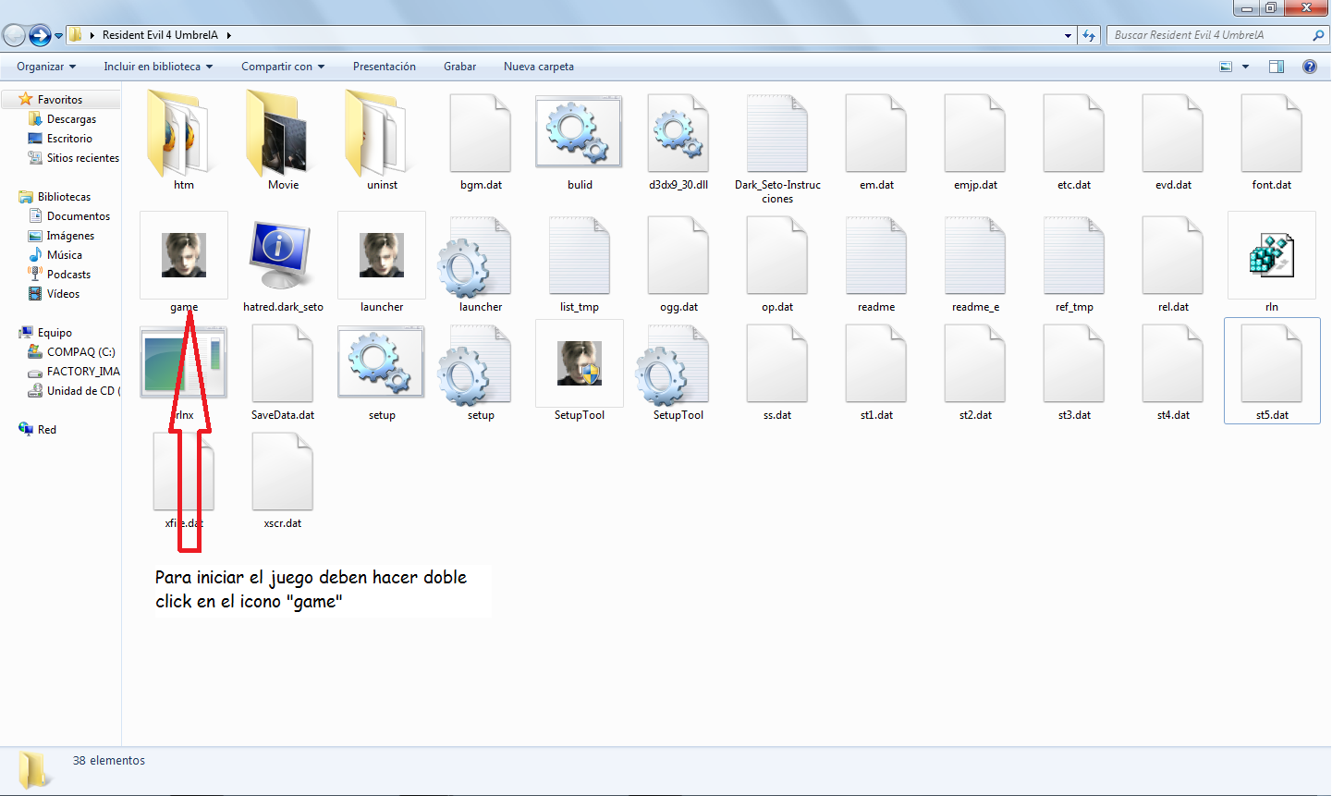Select the readme_e file
1332x796 pixels.
[x=975, y=263]
